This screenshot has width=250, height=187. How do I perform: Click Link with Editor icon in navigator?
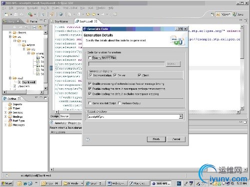[40, 27]
